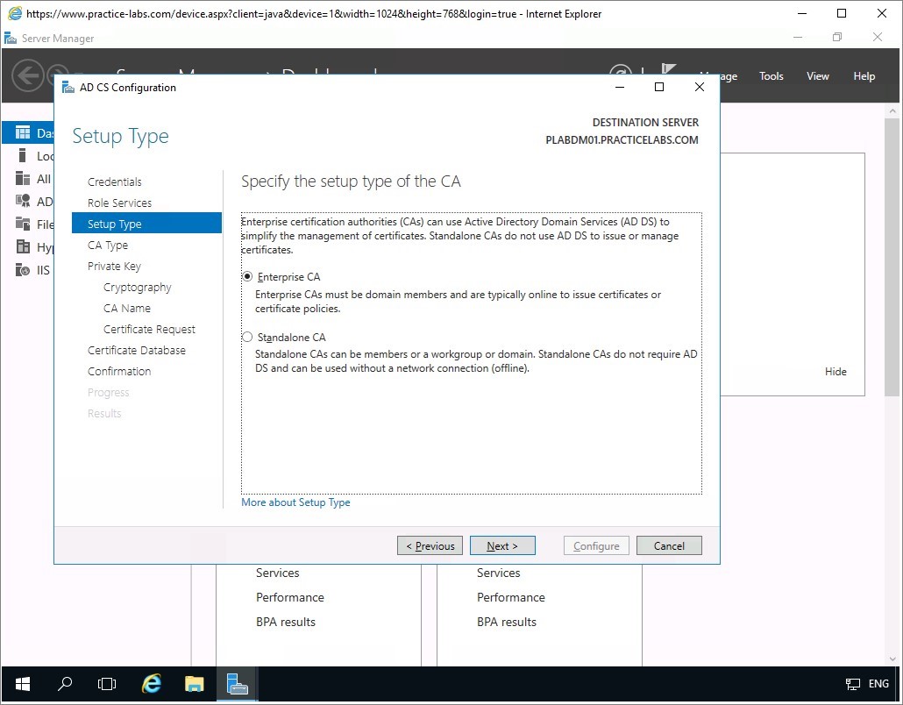Select the Standalone CA radio button
This screenshot has height=705, width=903.
[x=247, y=338]
